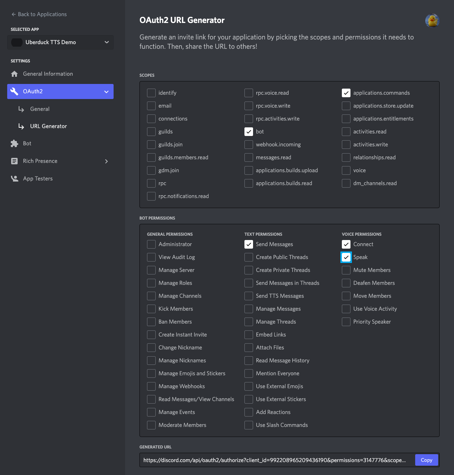Uncheck Send Messages permission
This screenshot has width=454, height=475.
point(249,244)
